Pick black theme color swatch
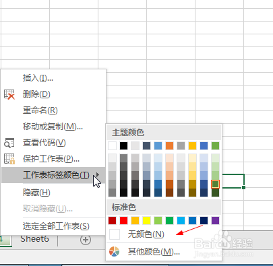273x266 pixels. tap(124, 145)
